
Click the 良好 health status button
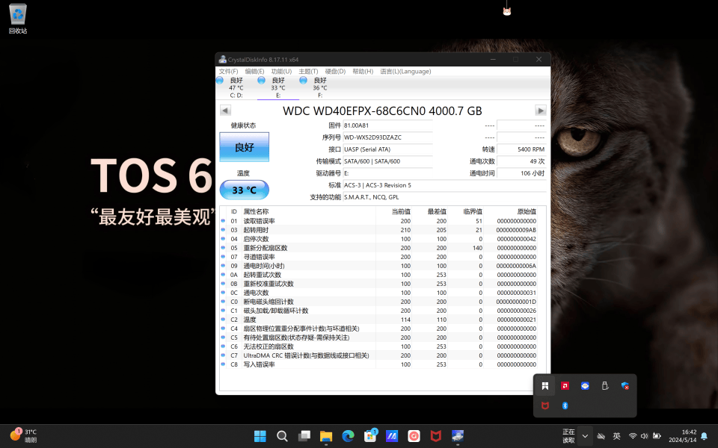click(x=244, y=147)
